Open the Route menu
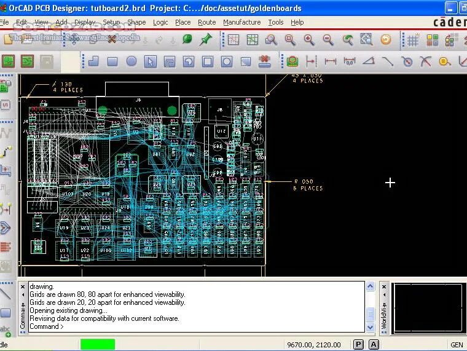467x351 pixels. tap(207, 22)
